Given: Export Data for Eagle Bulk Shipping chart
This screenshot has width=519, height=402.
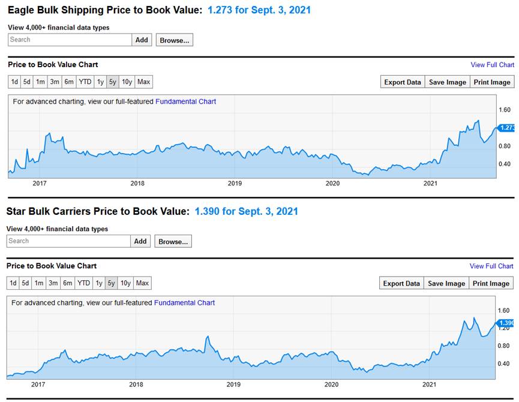Looking at the screenshot, I should [403, 82].
